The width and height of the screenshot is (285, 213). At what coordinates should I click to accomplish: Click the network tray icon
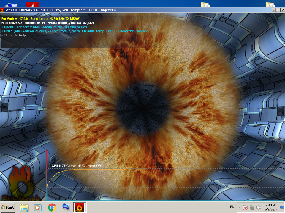[252, 207]
